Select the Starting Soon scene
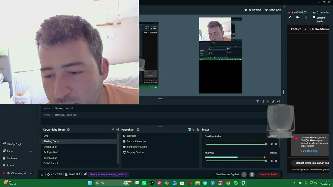Image resolution: width=333 pixels, height=187 pixels. 79,141
